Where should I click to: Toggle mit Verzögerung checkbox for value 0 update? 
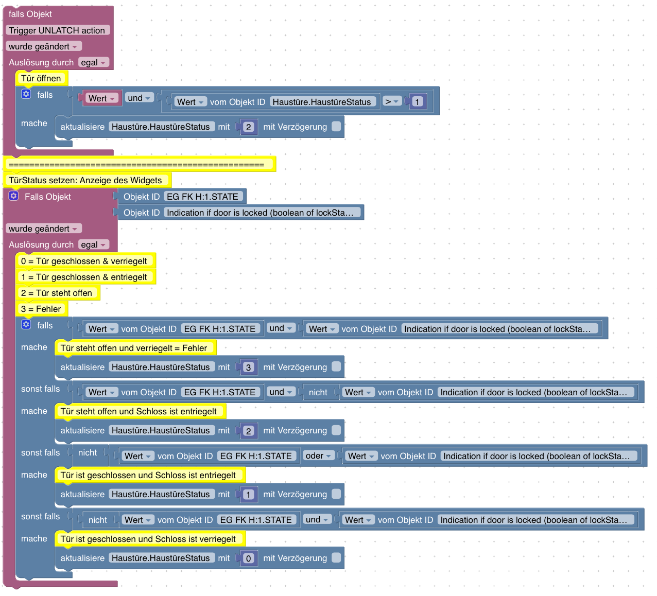coord(336,557)
